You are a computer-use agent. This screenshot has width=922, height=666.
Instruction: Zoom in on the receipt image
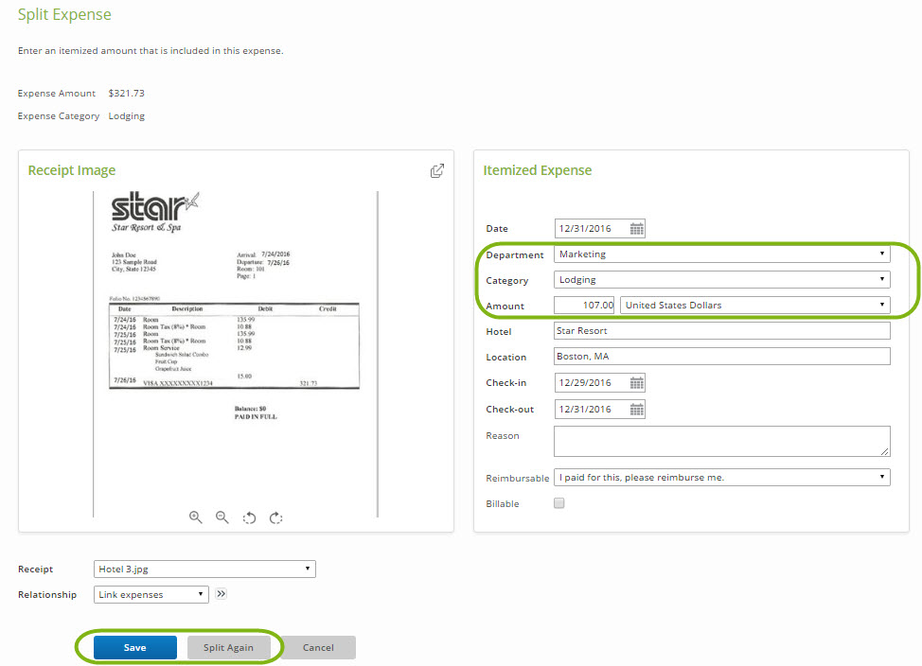coord(195,517)
